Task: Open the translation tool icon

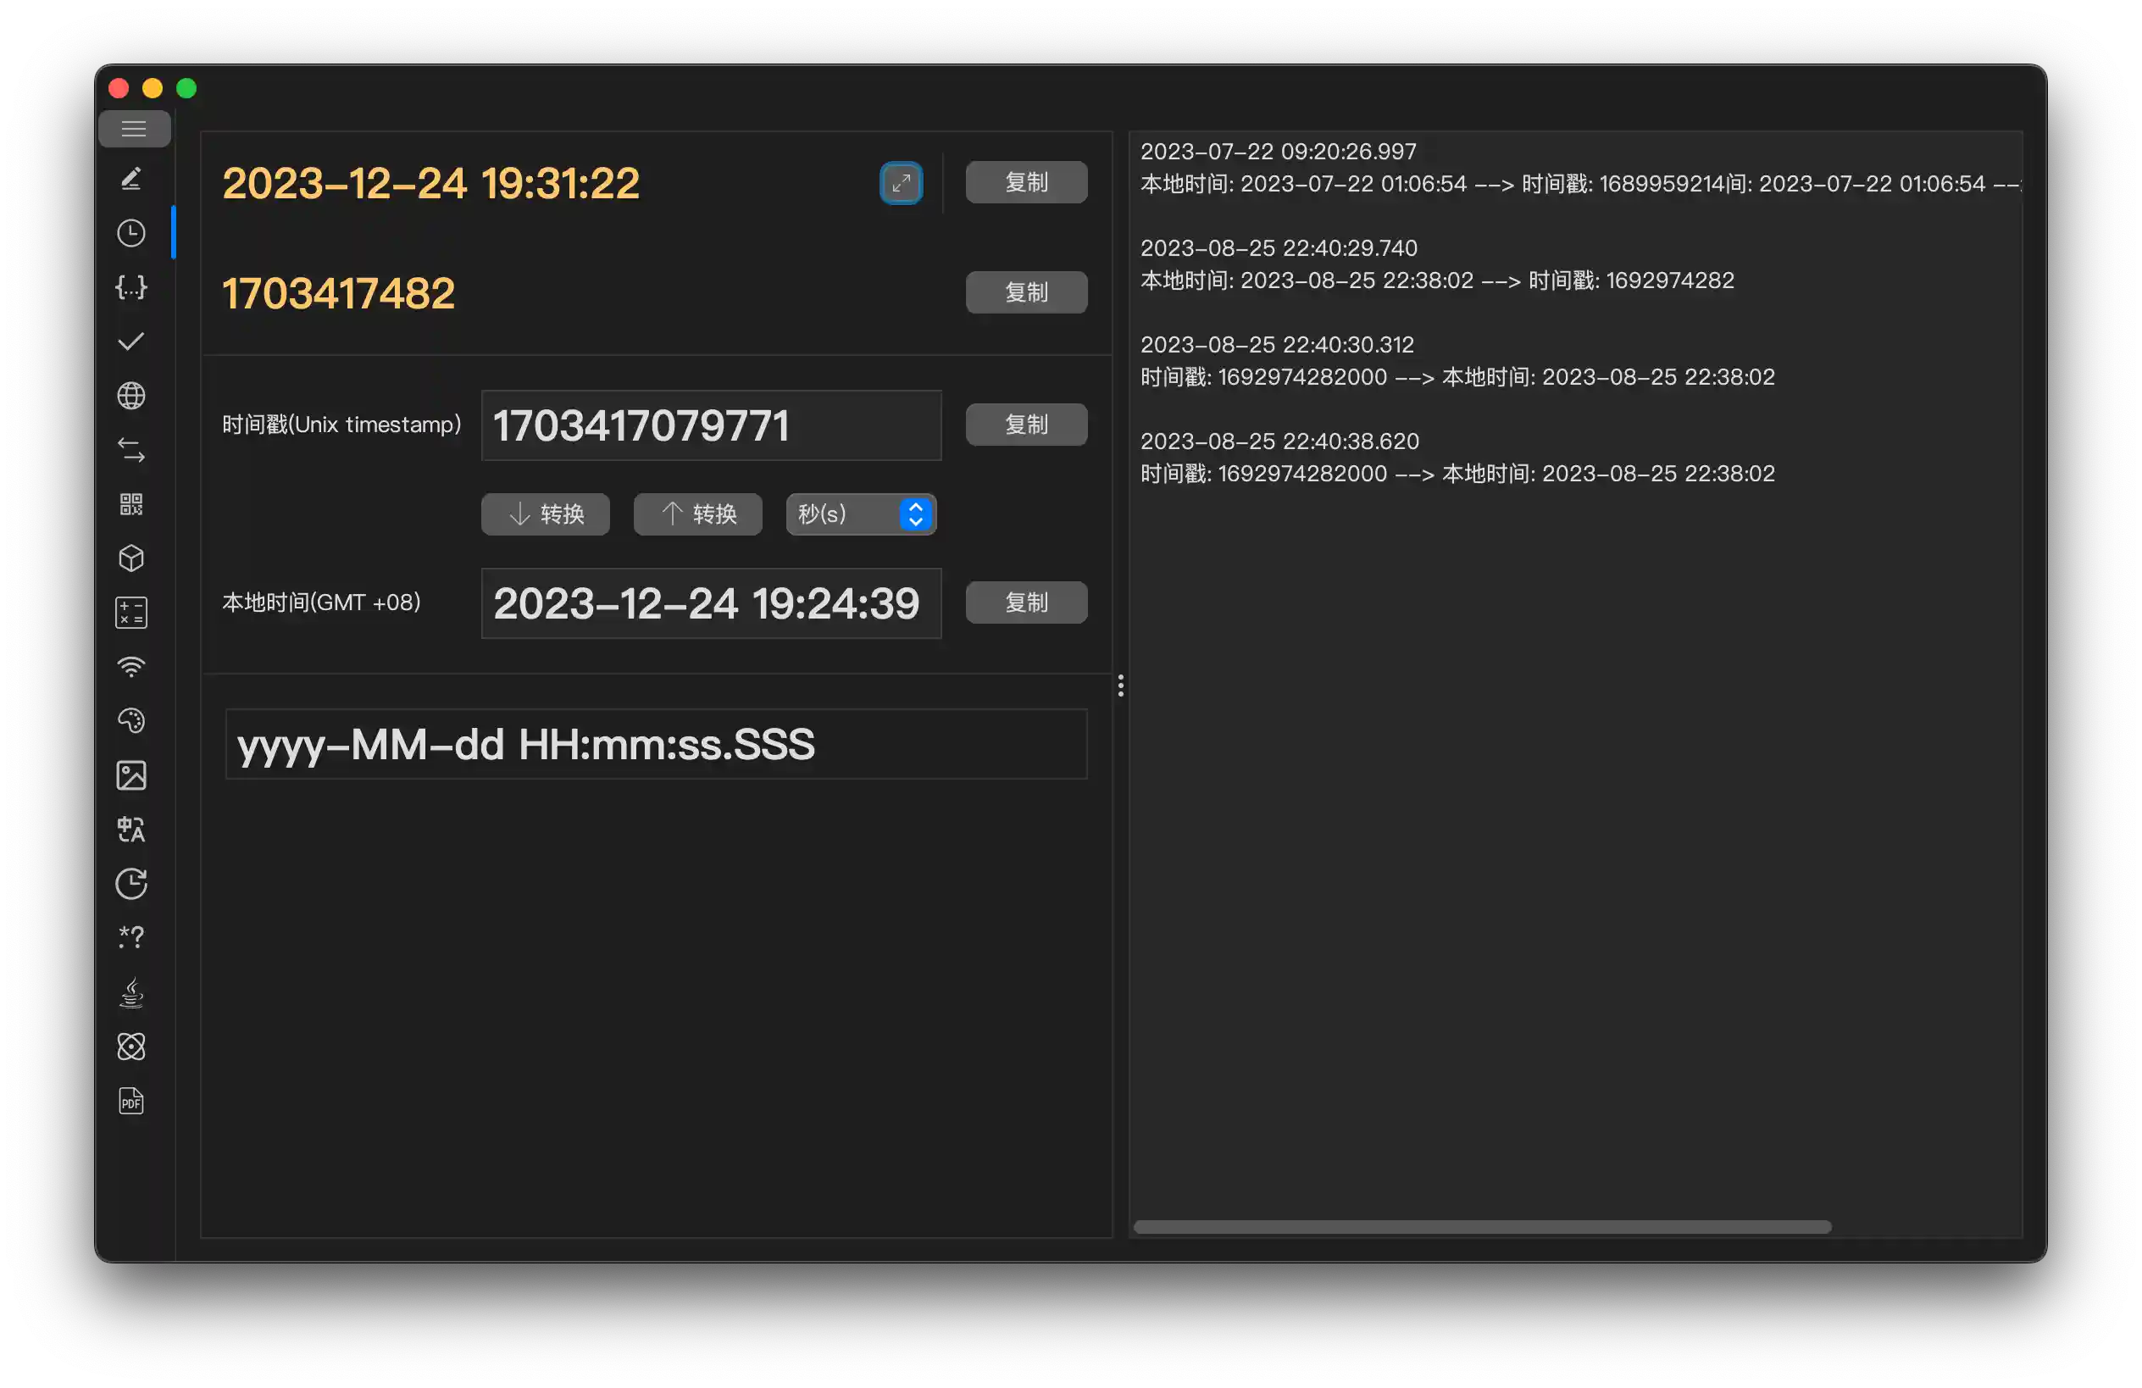Action: 131,829
